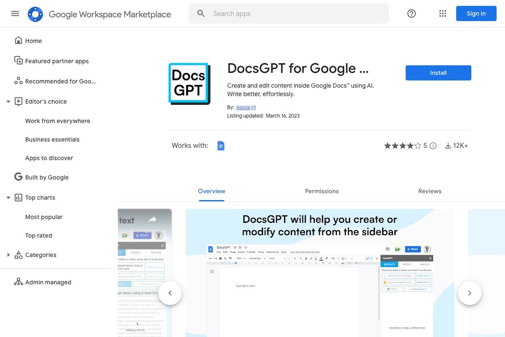Open Built by Google
This screenshot has width=505, height=337.
(x=47, y=177)
